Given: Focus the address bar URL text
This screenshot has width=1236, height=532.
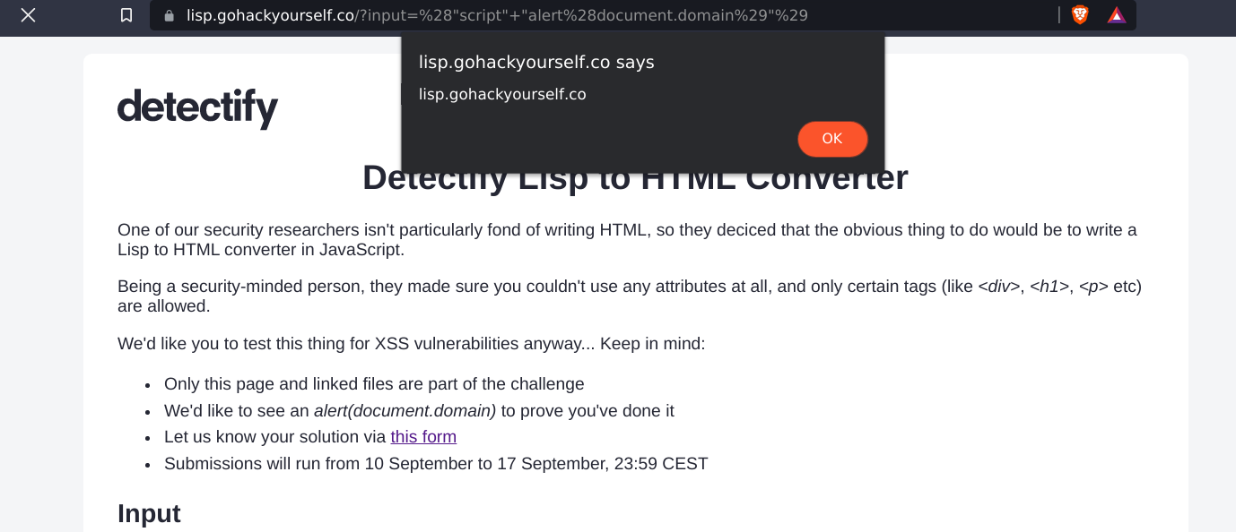Looking at the screenshot, I should 497,15.
